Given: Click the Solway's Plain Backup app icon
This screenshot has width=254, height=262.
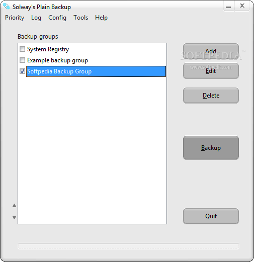Looking at the screenshot, I should point(7,7).
